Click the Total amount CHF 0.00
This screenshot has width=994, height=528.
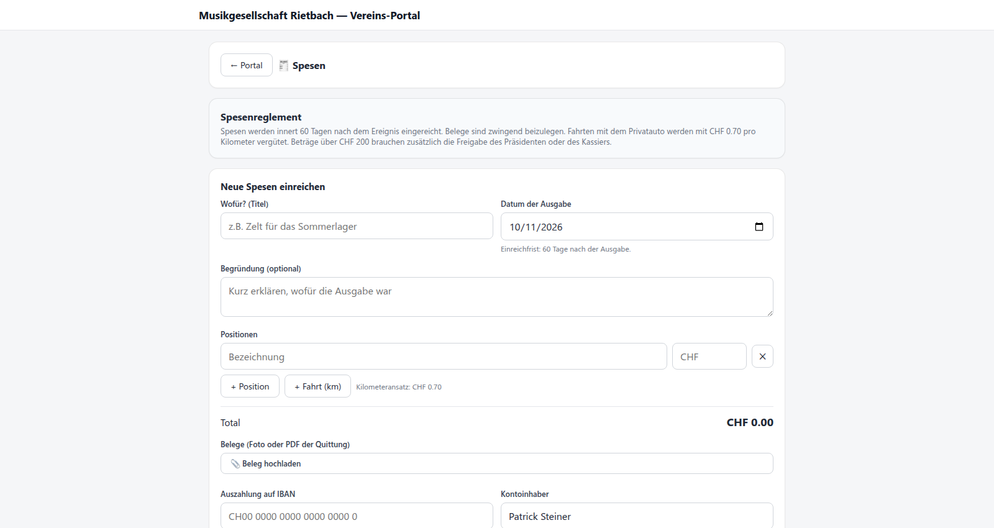point(750,422)
